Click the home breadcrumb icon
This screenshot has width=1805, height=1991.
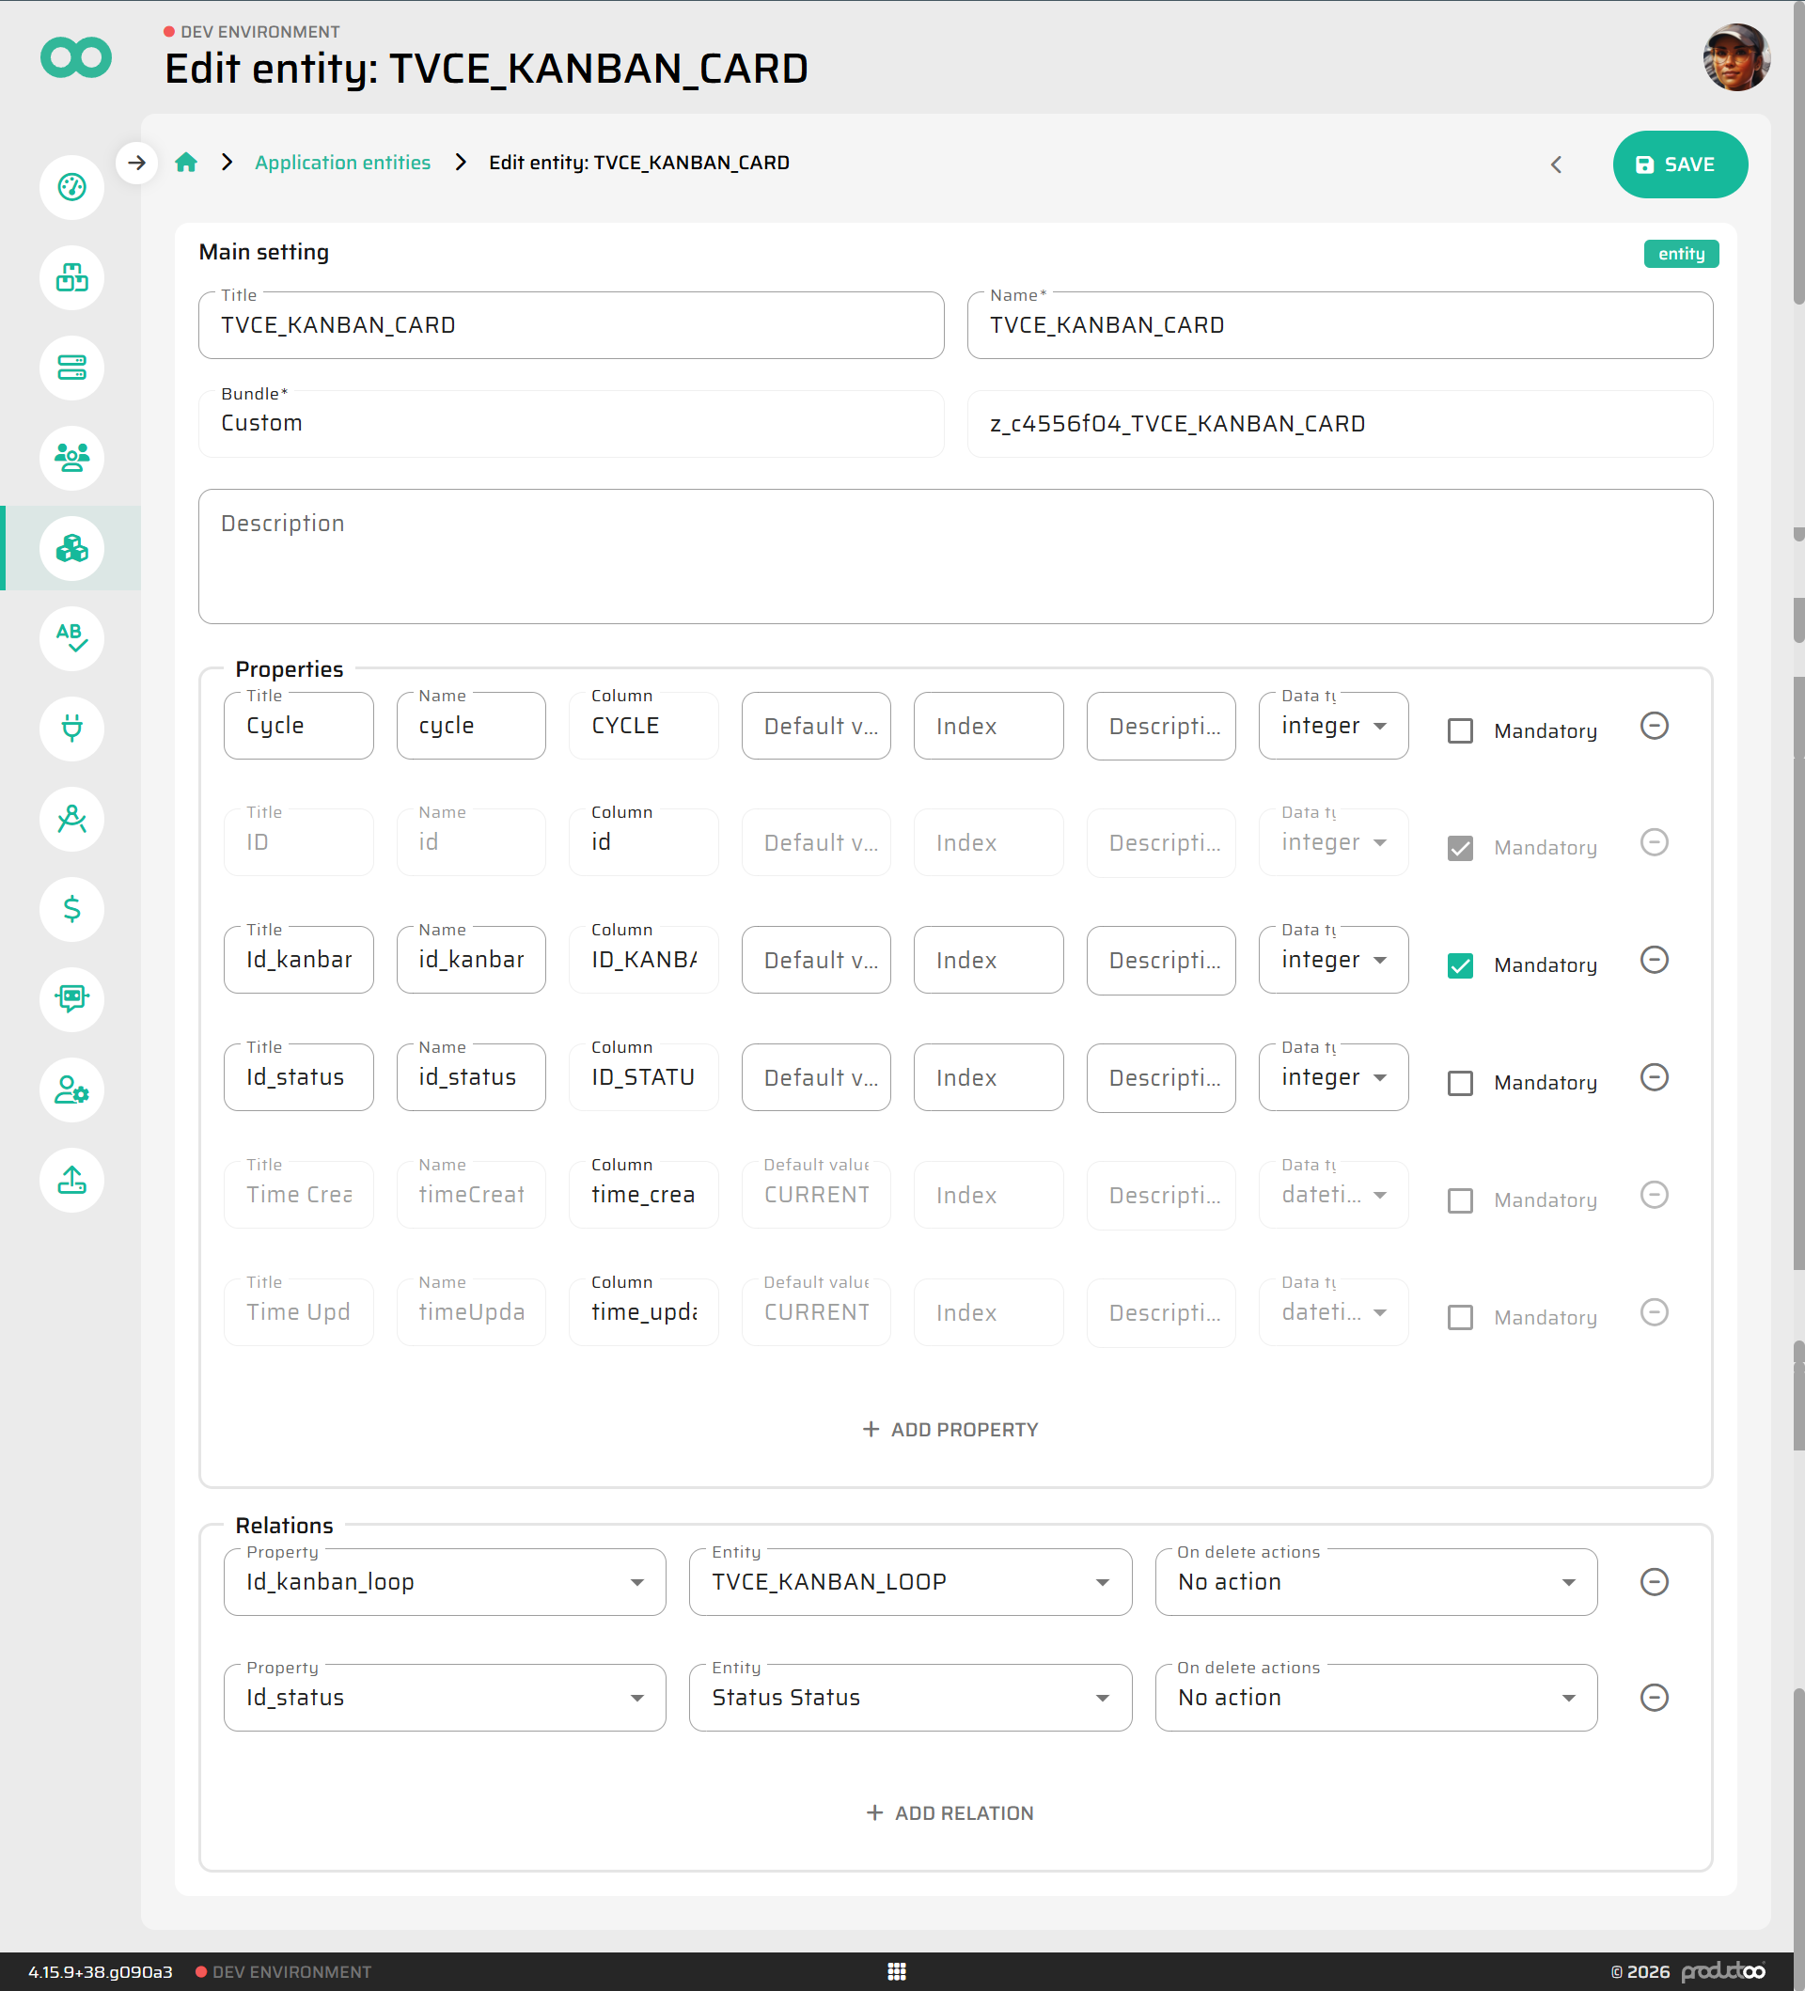[185, 162]
